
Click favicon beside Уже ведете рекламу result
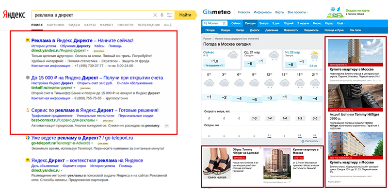pos(28,138)
